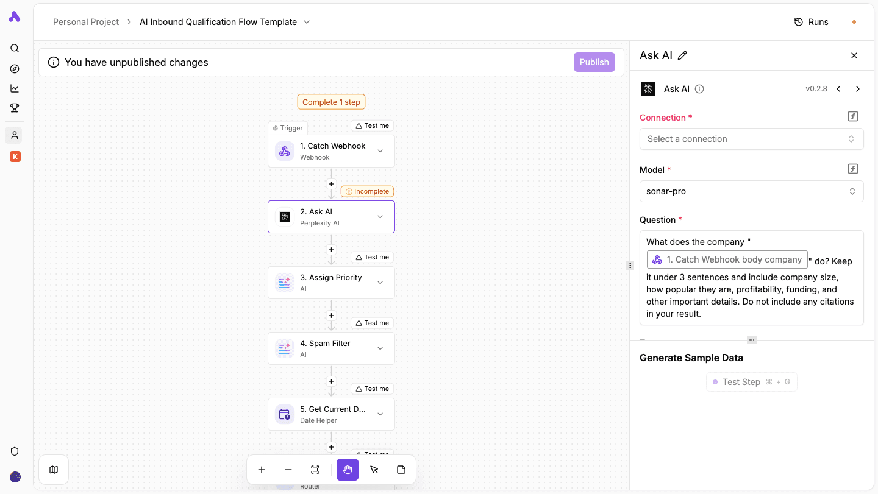878x494 pixels.
Task: Toggle the minimap icon at bottom left
Action: (x=54, y=470)
